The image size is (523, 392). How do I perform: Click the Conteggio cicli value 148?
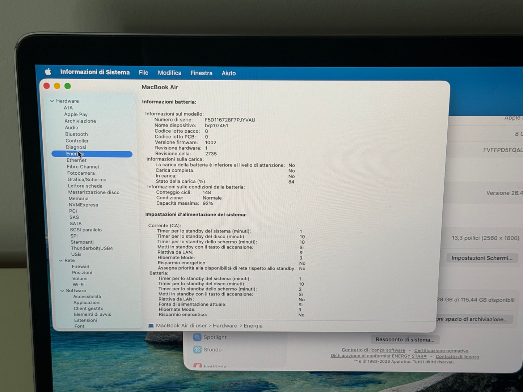click(x=207, y=192)
